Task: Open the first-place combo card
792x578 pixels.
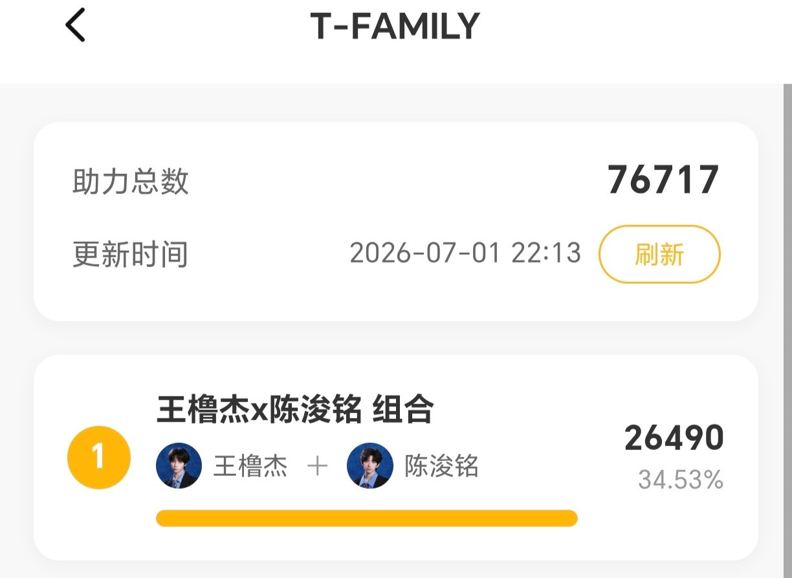Action: coord(396,457)
